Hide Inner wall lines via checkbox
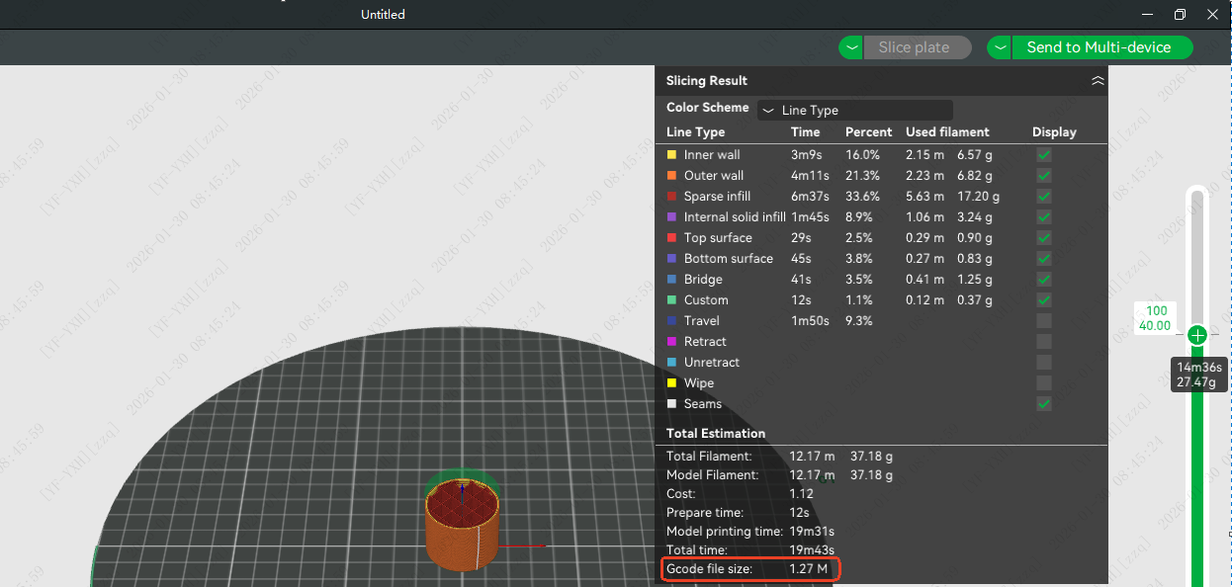The height and width of the screenshot is (587, 1232). coord(1044,155)
